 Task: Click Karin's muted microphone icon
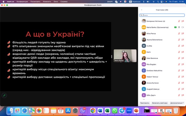coord(179,52)
